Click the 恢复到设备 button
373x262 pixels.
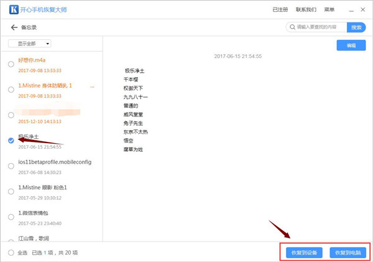304,253
